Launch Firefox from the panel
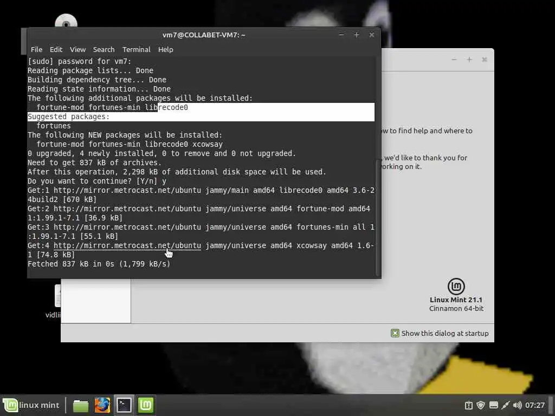Viewport: 555px width, 416px height. pos(102,405)
